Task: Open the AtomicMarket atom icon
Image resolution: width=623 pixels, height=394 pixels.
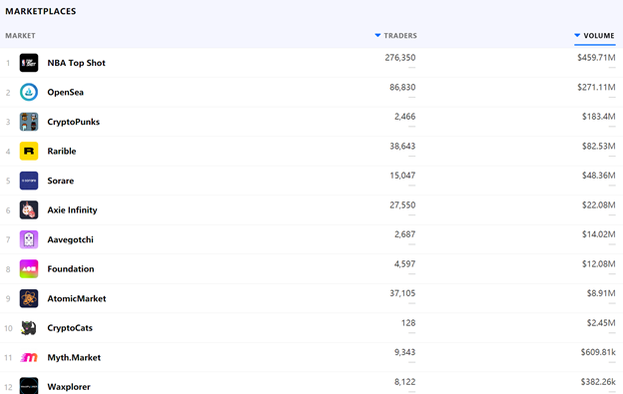Action: tap(29, 298)
